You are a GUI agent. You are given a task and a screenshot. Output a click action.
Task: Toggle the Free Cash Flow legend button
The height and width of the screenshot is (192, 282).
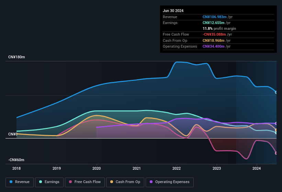(85, 182)
